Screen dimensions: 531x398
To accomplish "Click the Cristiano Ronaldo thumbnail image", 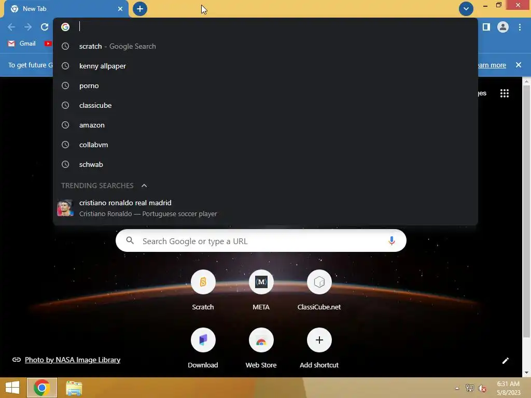I will [65, 208].
